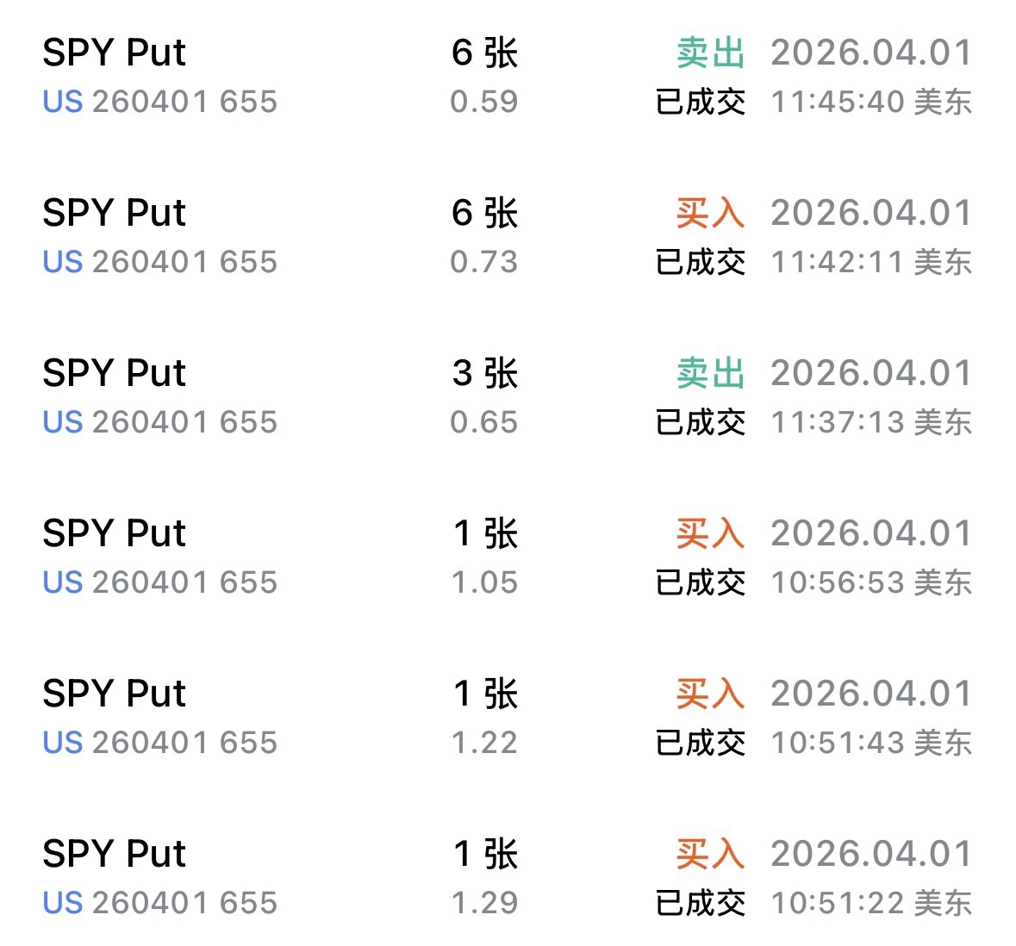Click the 0.59 fill price
The image size is (1016, 946).
483,102
